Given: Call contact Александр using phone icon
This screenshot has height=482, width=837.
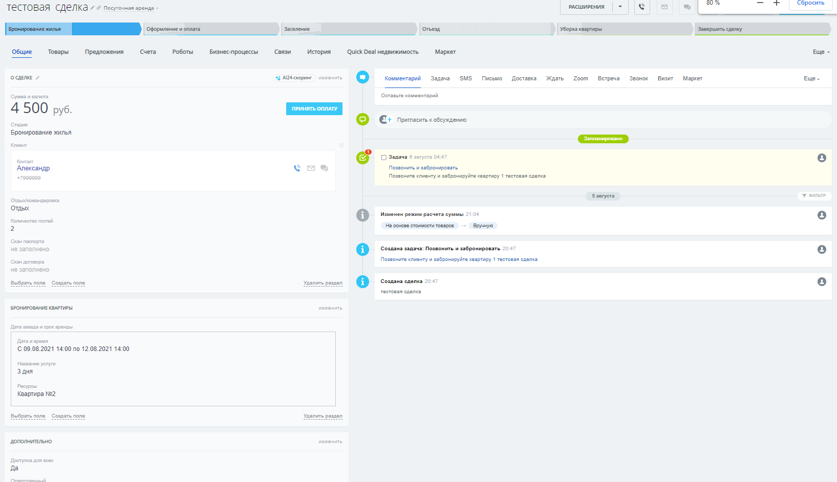Looking at the screenshot, I should [297, 168].
